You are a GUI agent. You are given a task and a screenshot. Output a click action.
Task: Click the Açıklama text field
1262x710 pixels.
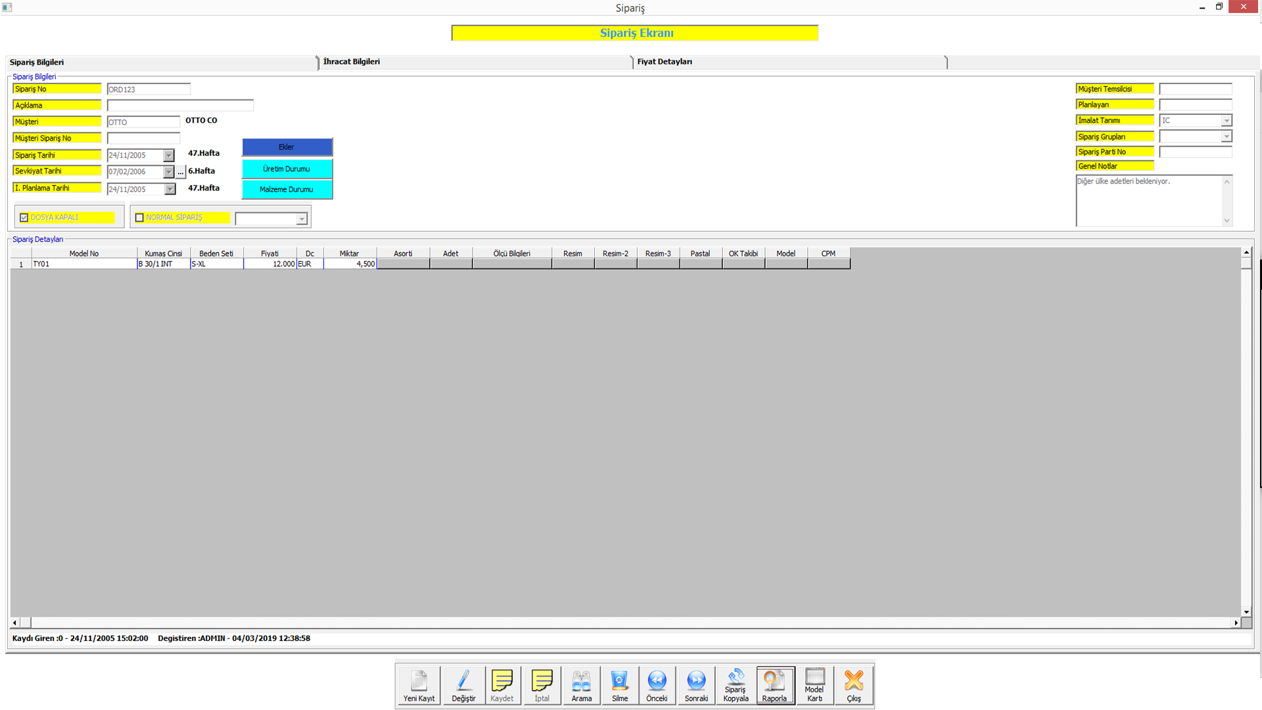coord(180,106)
